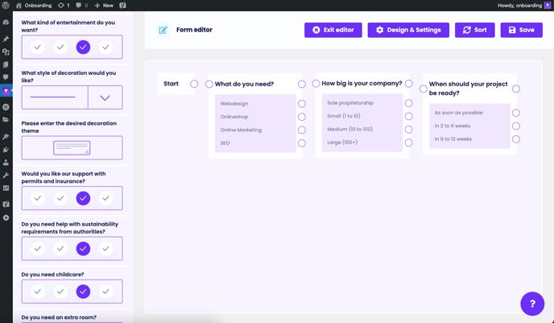This screenshot has width=554, height=323.
Task: Click connector beside Online Marketing option
Action: point(302,130)
